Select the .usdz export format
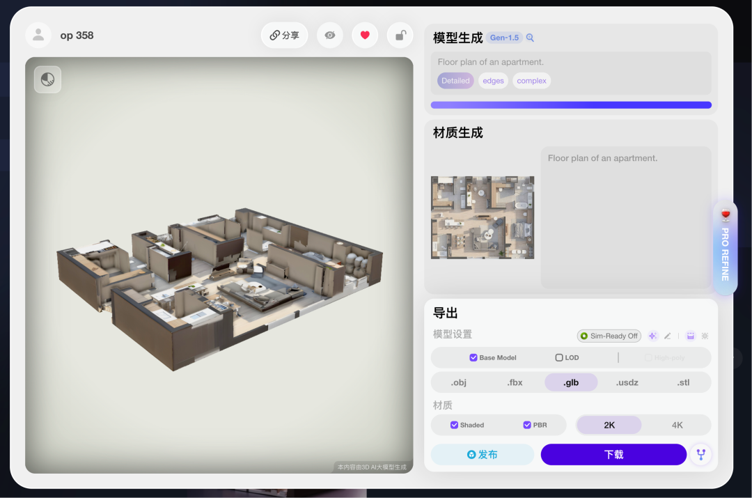752x498 pixels. 627,382
